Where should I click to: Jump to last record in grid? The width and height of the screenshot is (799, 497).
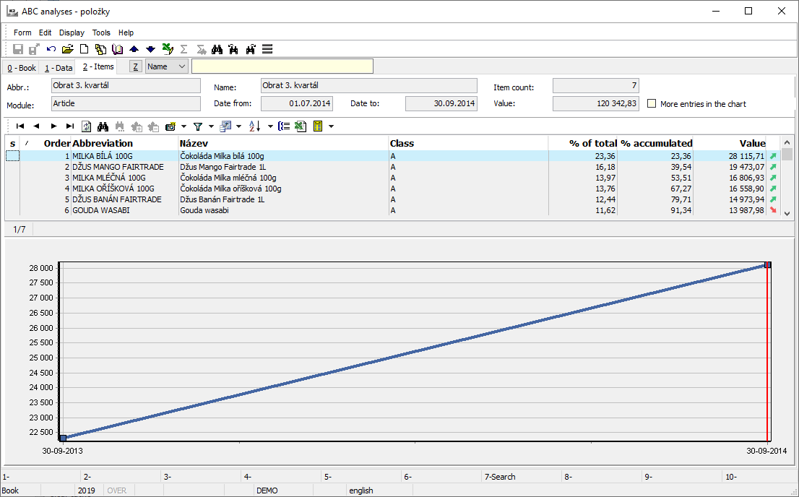click(x=70, y=126)
